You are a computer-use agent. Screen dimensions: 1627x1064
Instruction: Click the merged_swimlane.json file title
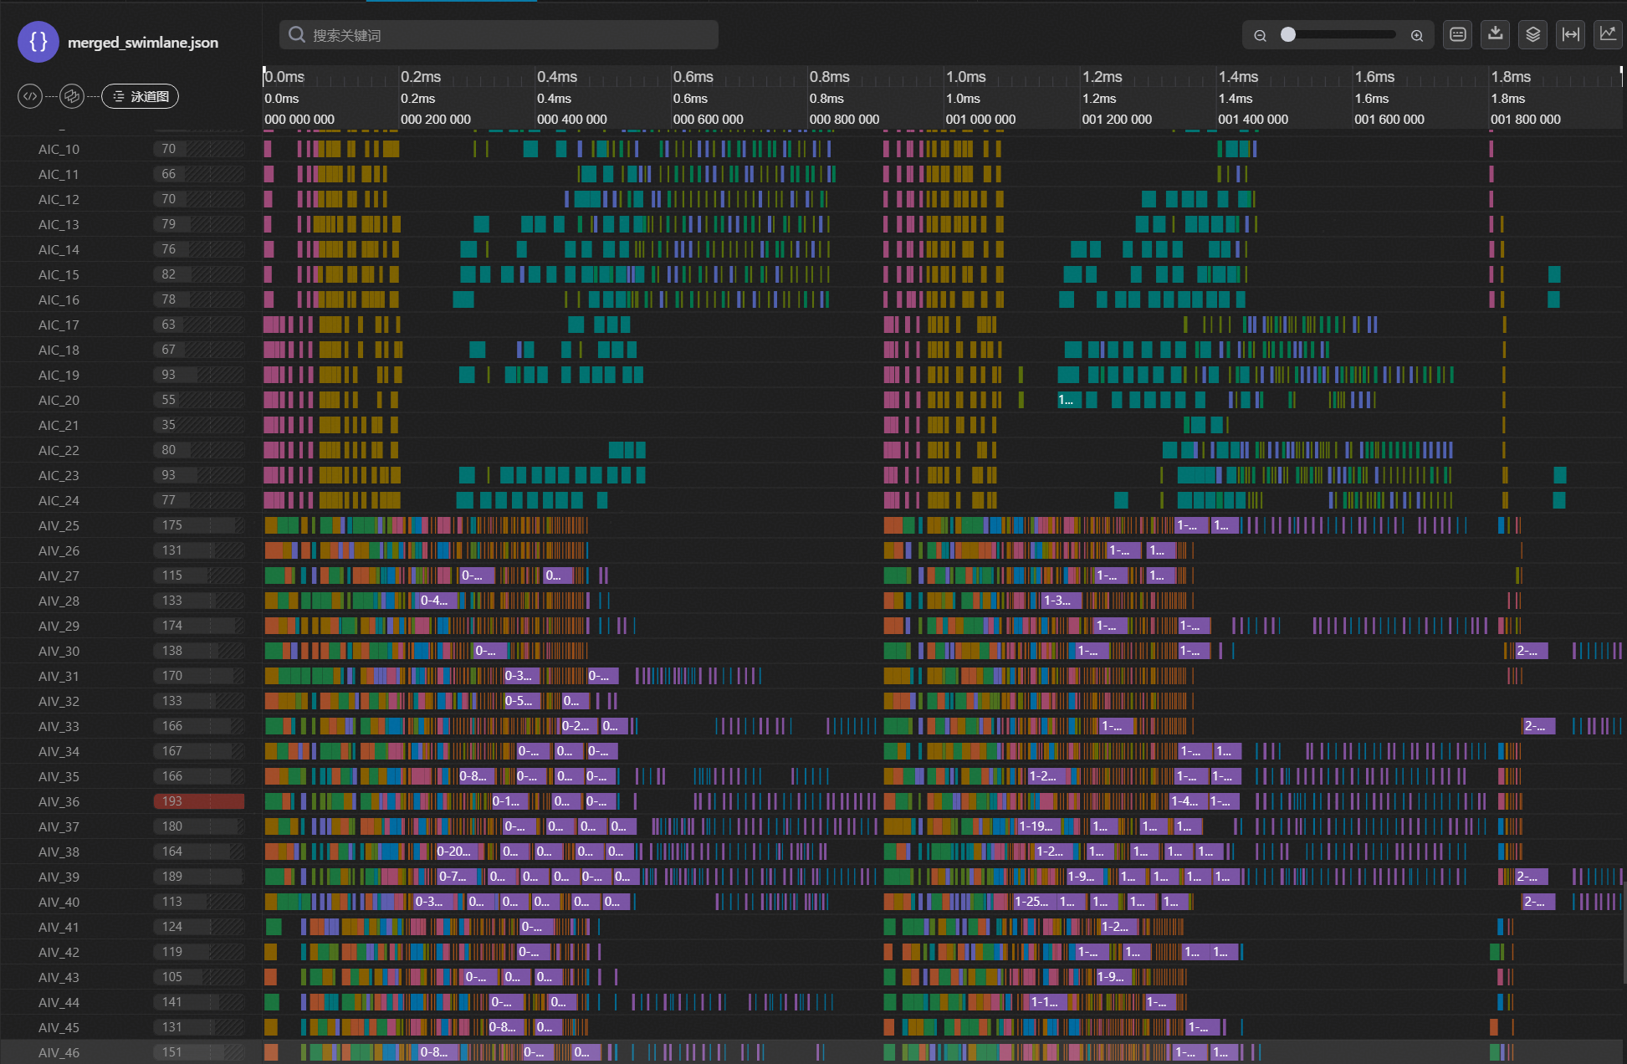tap(142, 43)
